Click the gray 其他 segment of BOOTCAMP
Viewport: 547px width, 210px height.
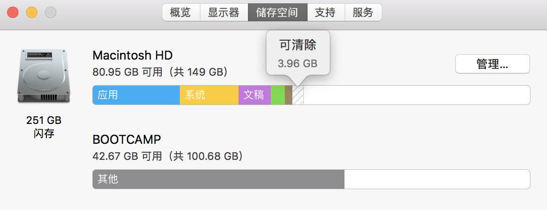(218, 179)
